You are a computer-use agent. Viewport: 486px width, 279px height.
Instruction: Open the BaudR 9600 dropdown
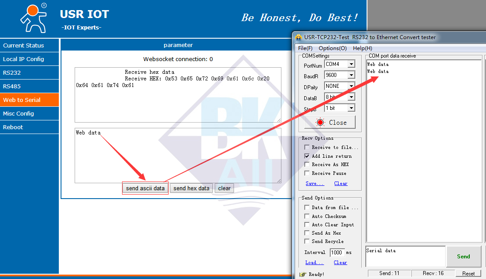(x=351, y=75)
